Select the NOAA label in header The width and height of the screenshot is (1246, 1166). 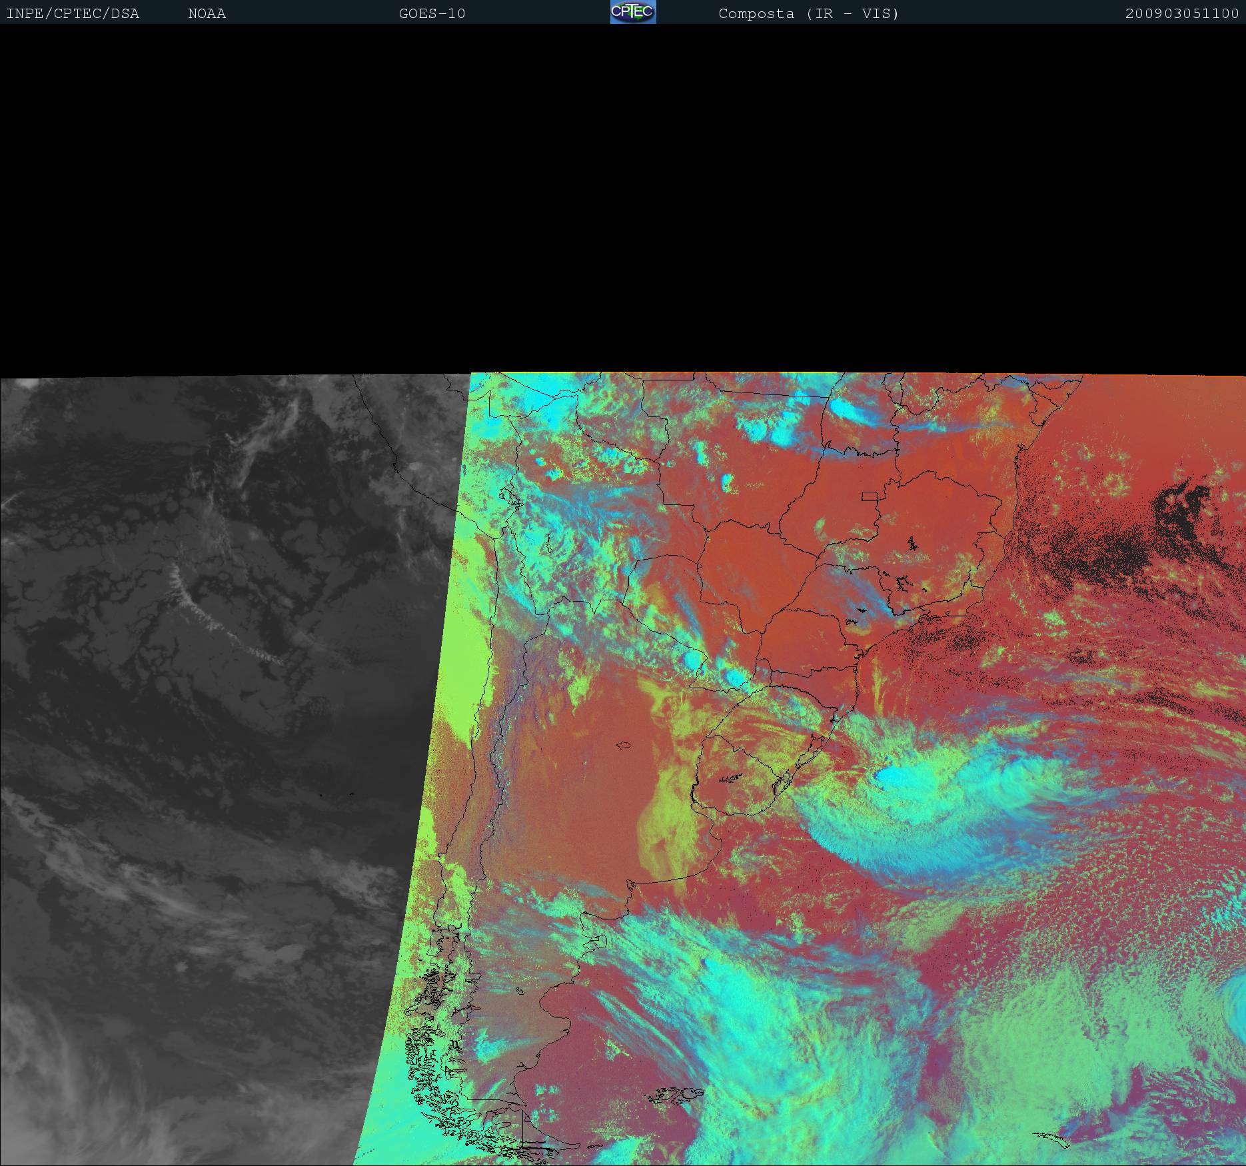(207, 13)
